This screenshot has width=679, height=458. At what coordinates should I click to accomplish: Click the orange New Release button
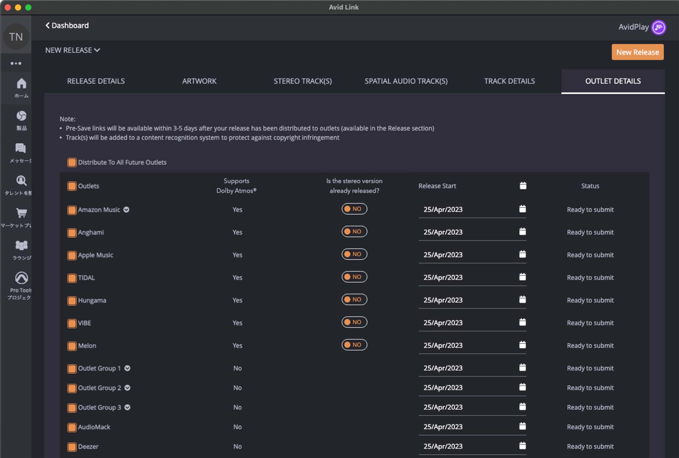tap(637, 52)
